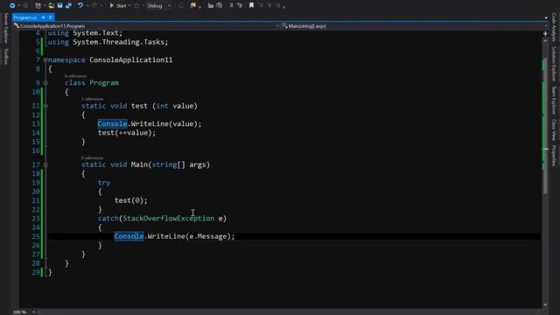Click the decrease indent icon
560x315 pixels.
211,5
